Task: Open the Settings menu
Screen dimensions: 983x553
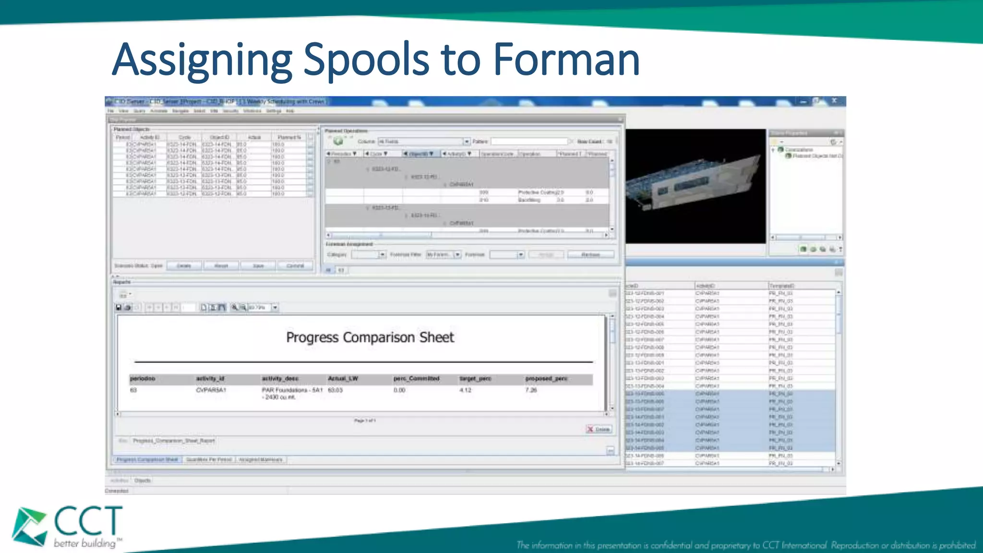Action: (x=274, y=111)
